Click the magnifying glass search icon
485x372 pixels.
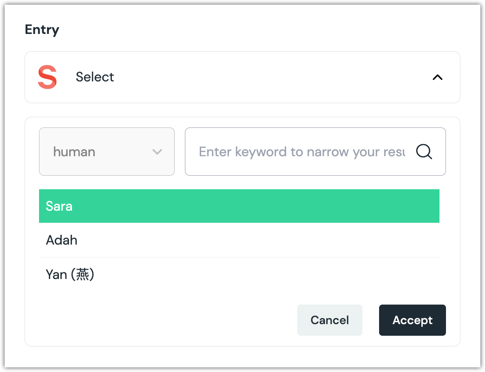424,152
